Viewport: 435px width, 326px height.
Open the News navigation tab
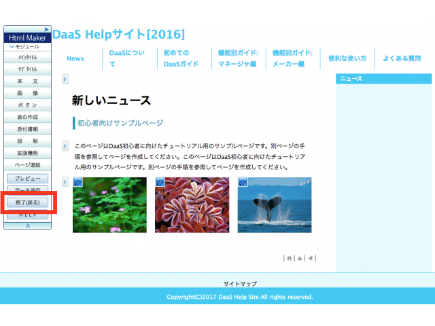click(x=75, y=58)
